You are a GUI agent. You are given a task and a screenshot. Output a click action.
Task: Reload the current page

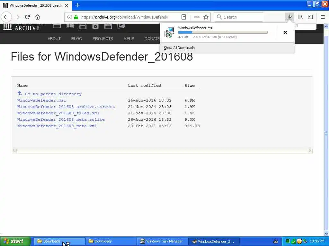point(28,17)
